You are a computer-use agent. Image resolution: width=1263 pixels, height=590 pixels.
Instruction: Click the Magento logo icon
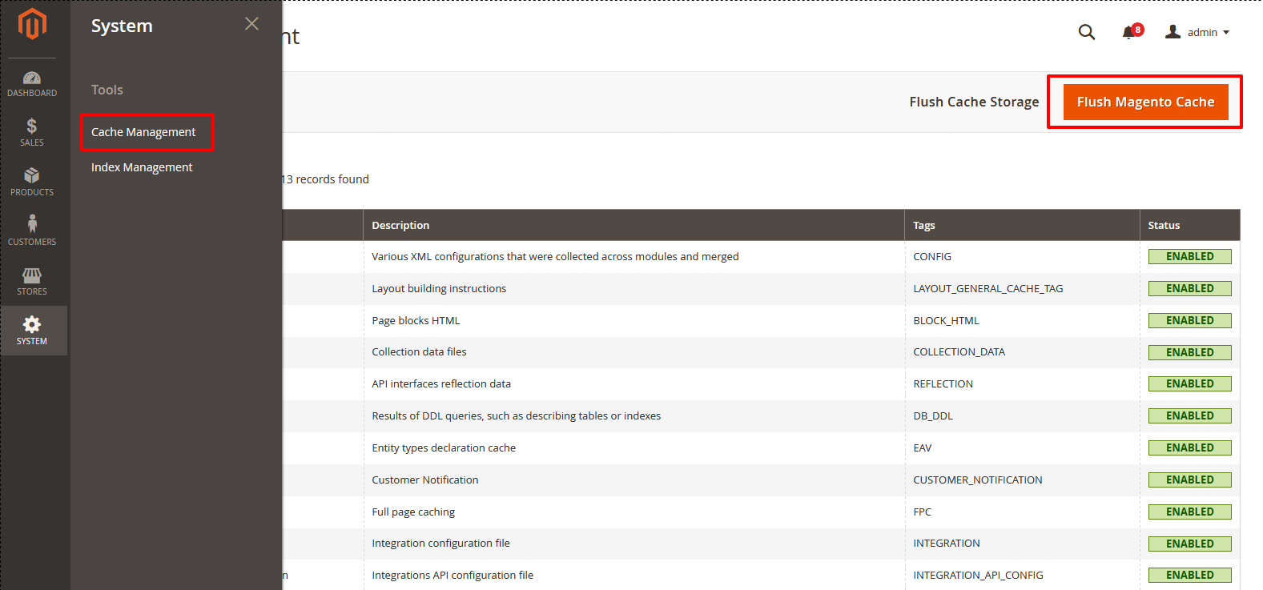pos(32,24)
